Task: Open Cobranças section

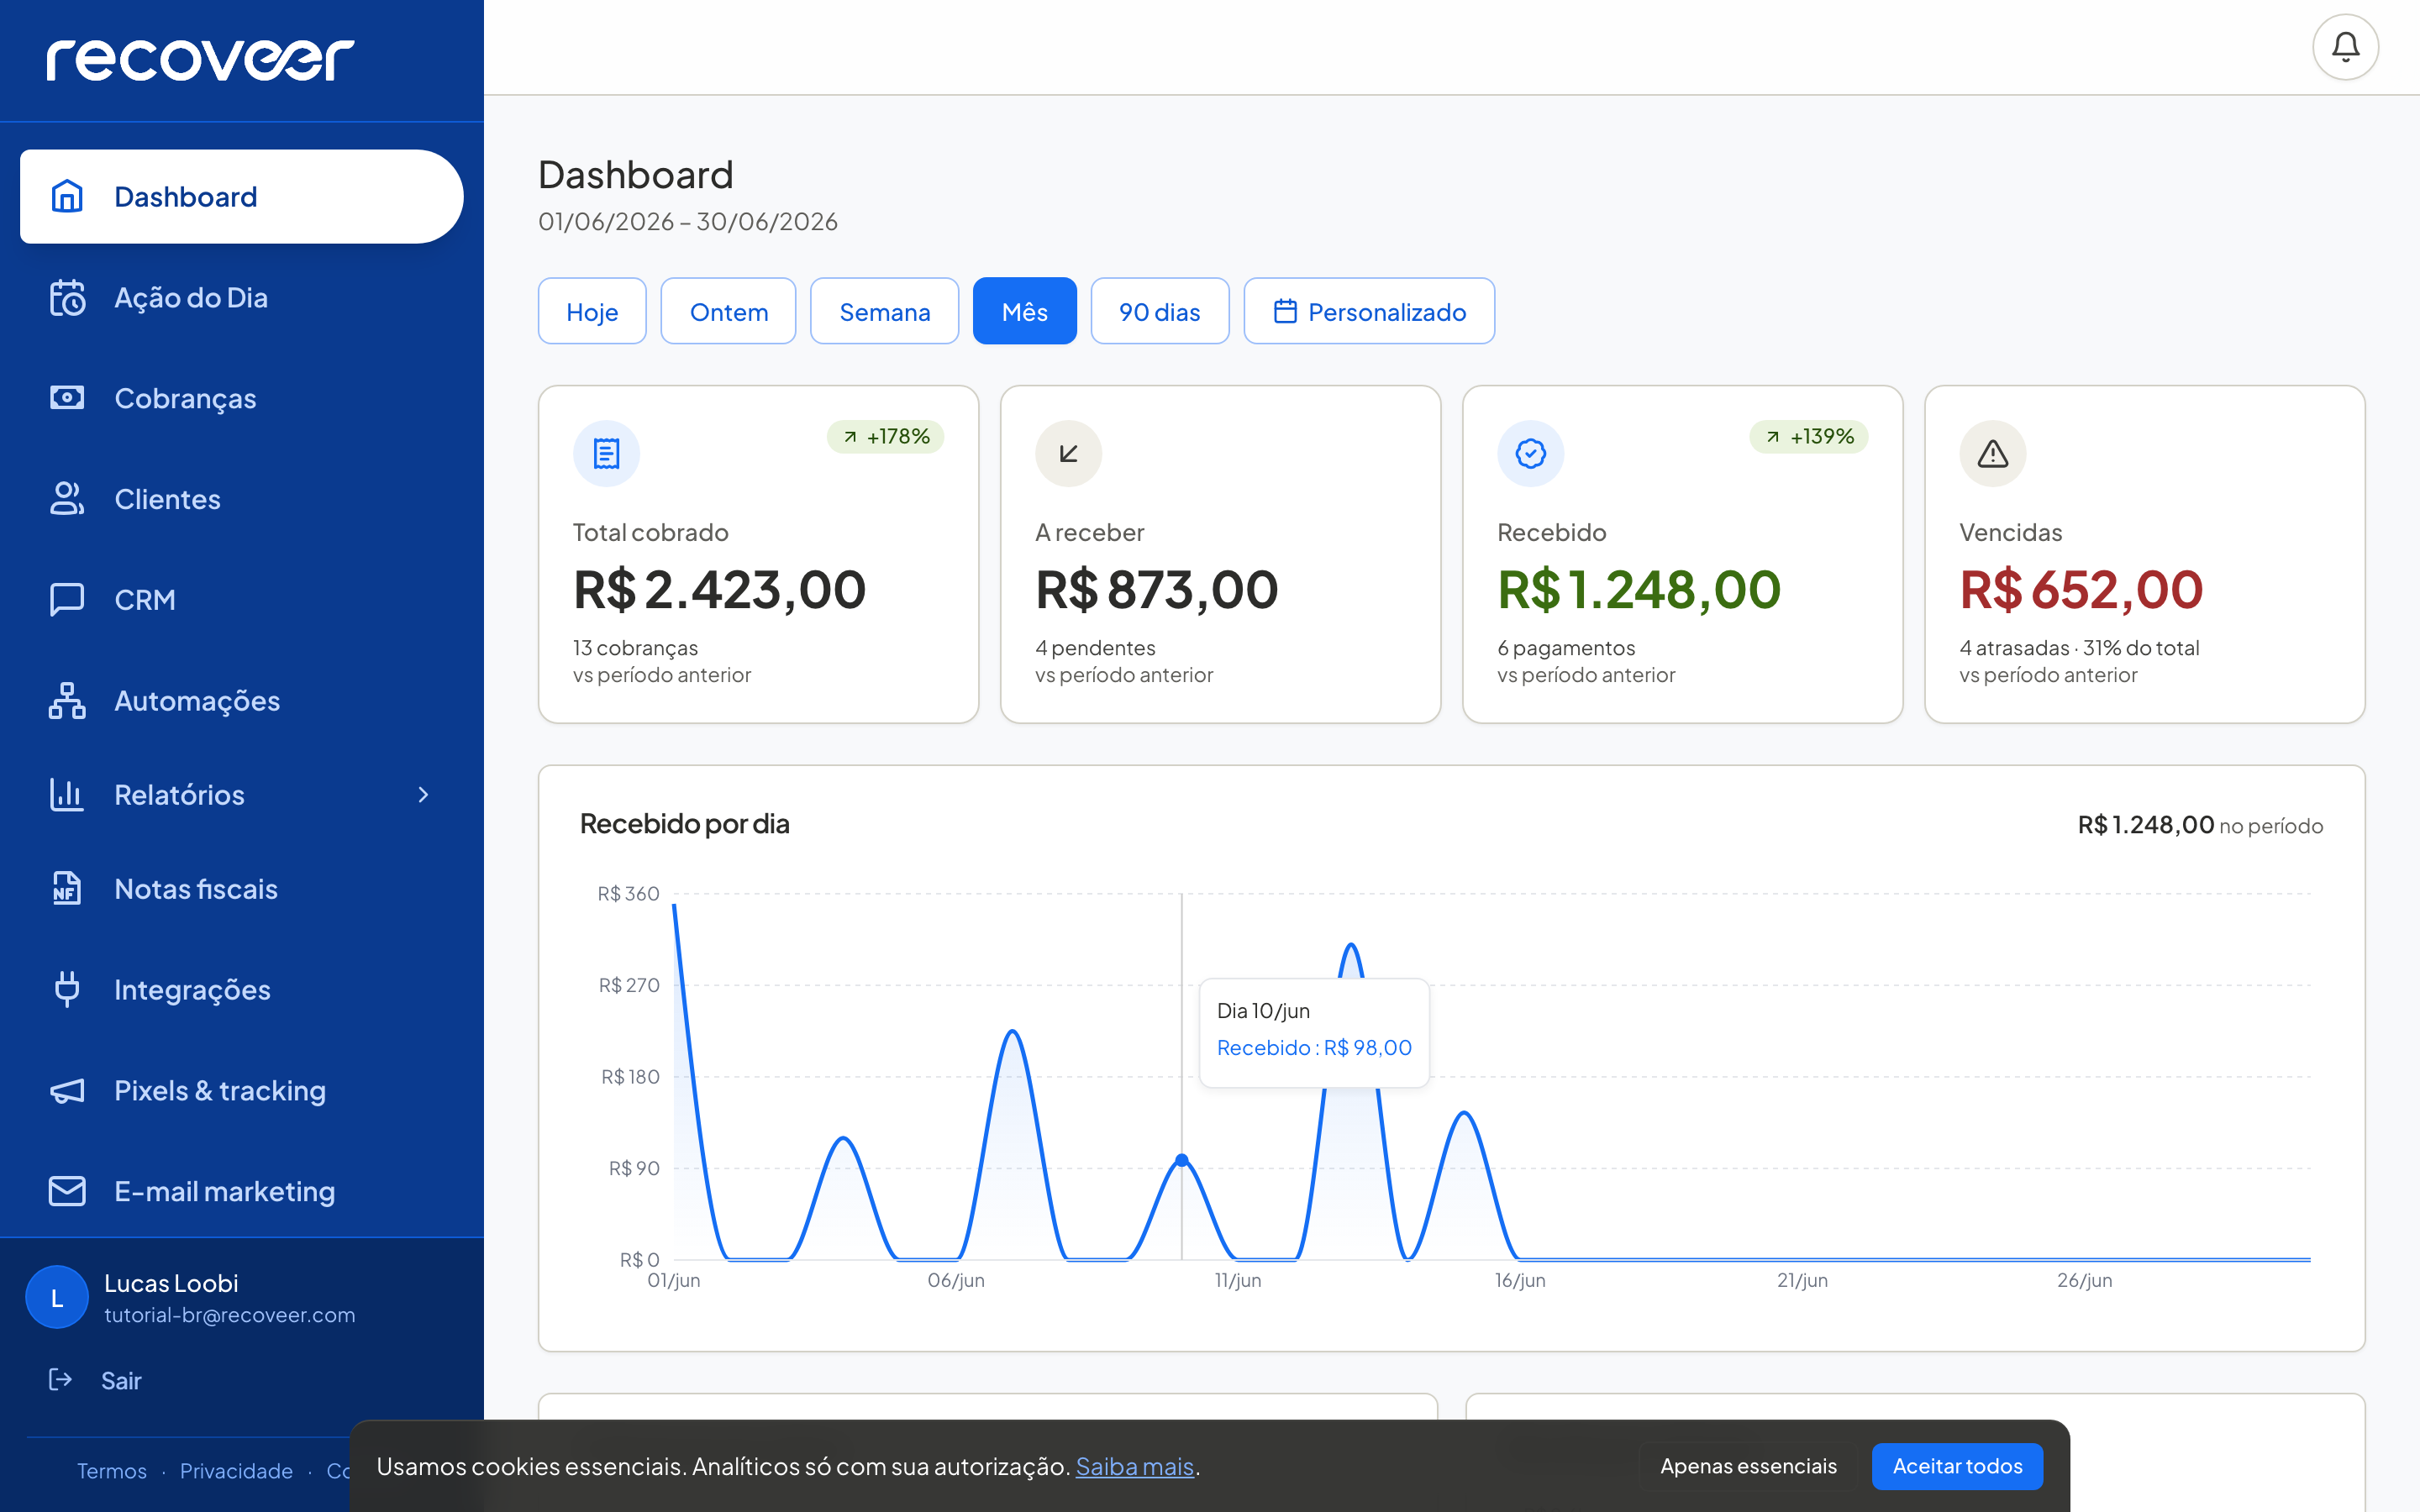Action: [241, 398]
